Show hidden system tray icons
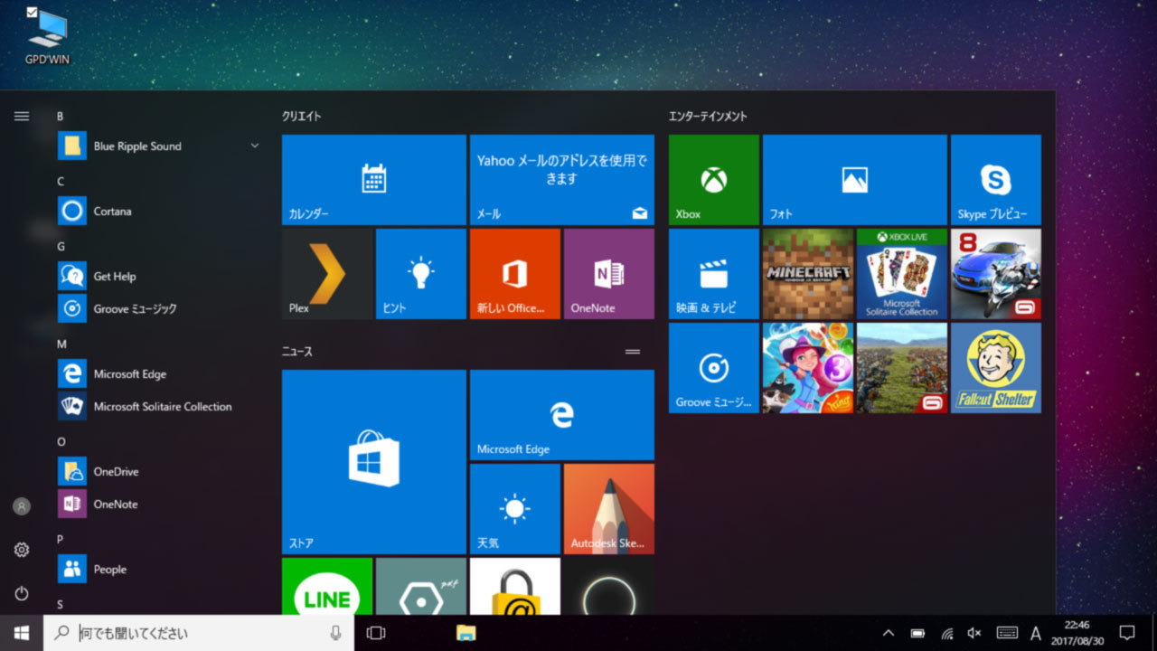 [x=888, y=633]
